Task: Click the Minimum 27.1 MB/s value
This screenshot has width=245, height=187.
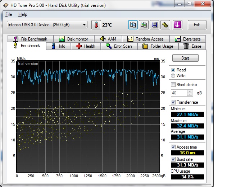Action: [187, 114]
